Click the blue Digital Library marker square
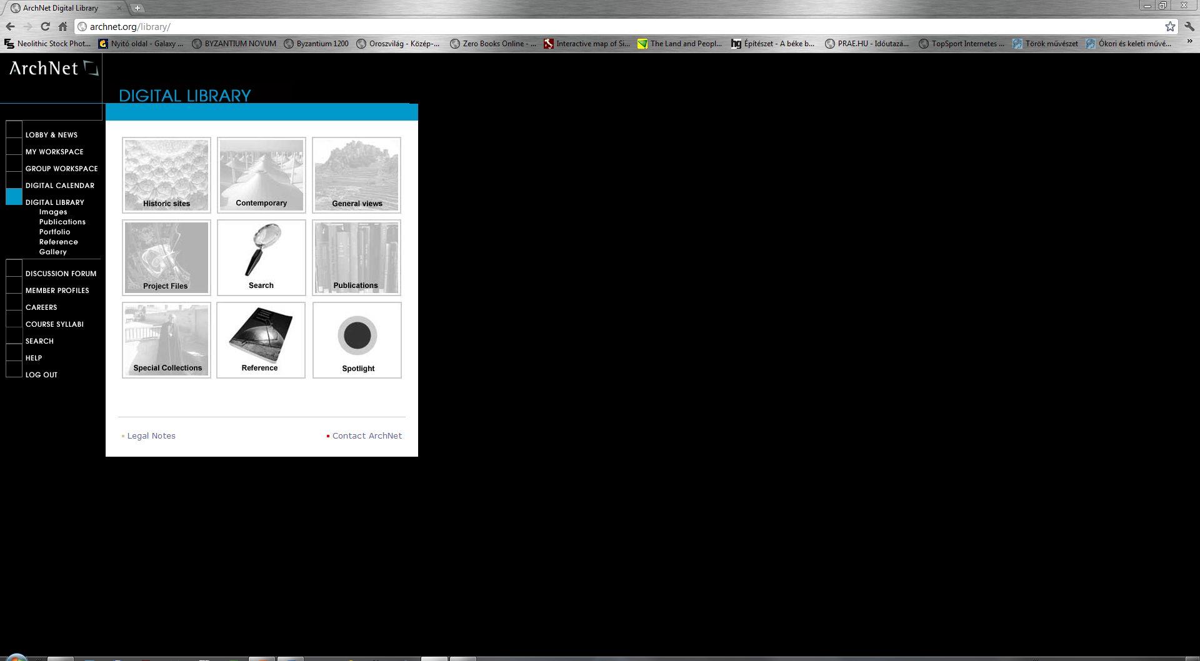This screenshot has width=1200, height=661. 14,197
